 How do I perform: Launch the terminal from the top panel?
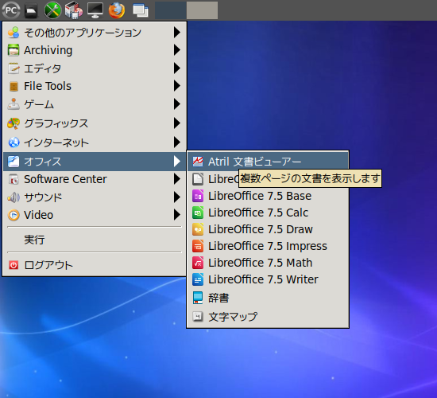(x=31, y=10)
